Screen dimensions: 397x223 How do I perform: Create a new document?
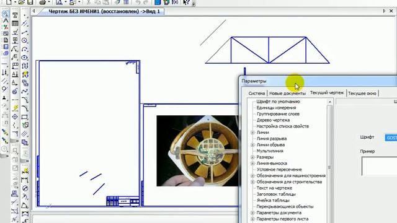pos(9,2)
